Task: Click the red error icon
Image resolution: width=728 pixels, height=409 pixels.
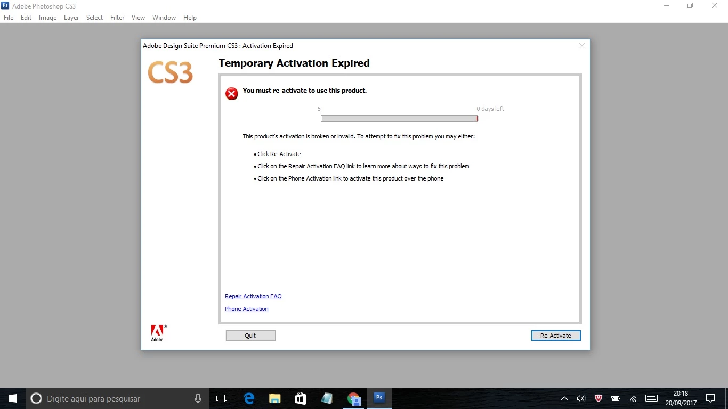Action: 232,94
